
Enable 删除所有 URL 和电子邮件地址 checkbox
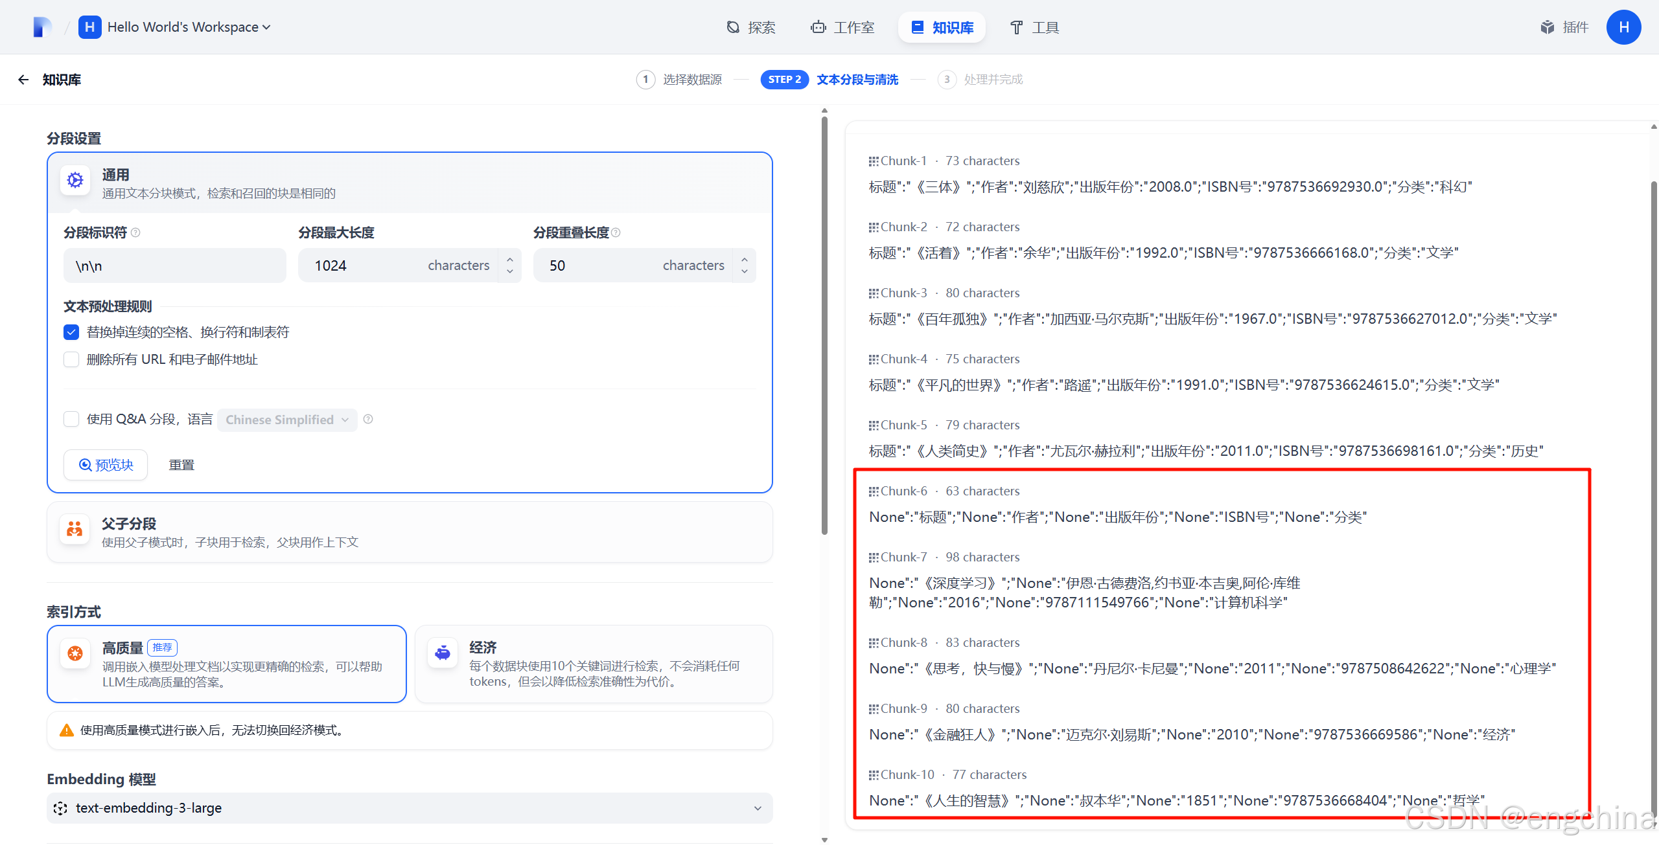tap(71, 359)
